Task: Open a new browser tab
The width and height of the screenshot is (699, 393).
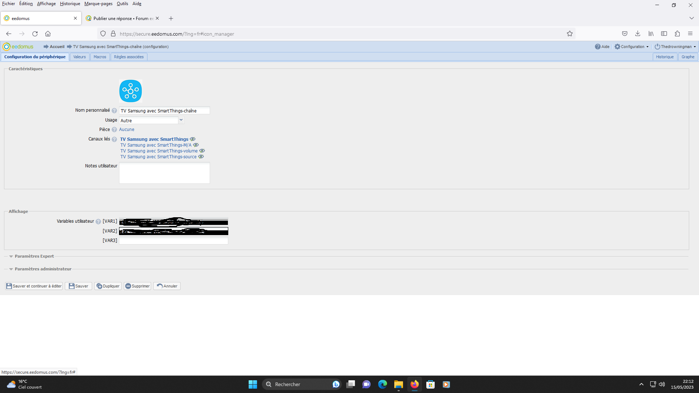Action: click(x=171, y=18)
